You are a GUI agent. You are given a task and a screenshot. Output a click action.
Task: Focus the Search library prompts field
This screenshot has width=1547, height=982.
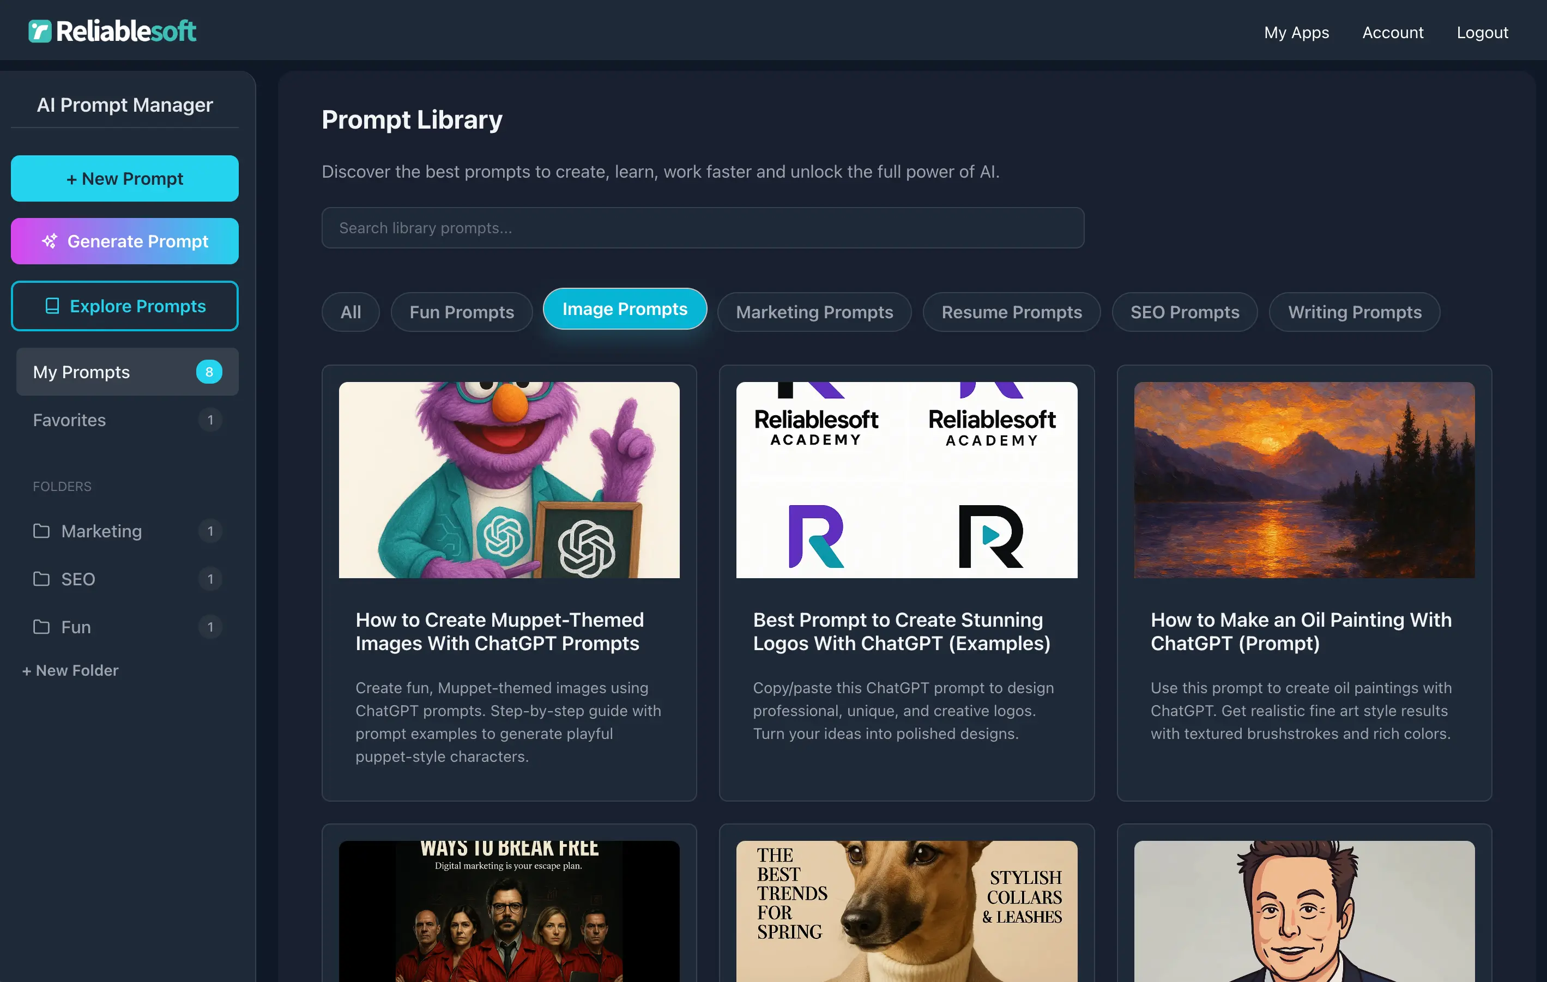tap(703, 228)
